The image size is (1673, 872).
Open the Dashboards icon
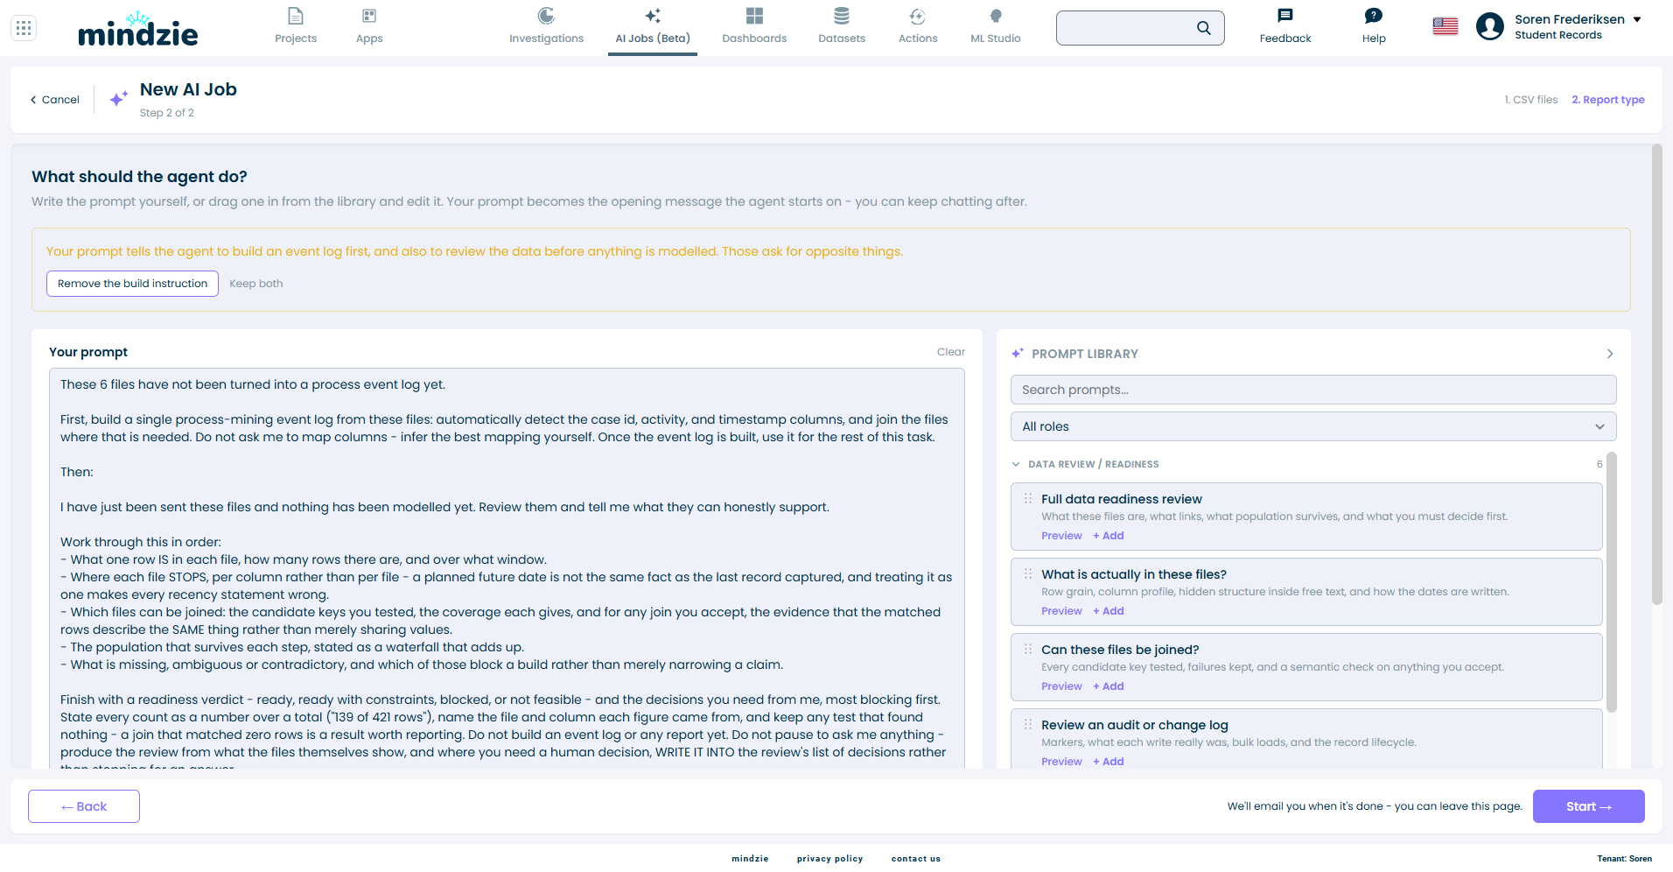click(754, 16)
